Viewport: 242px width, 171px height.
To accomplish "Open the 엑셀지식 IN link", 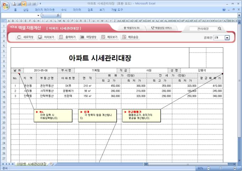I will (x=131, y=28).
